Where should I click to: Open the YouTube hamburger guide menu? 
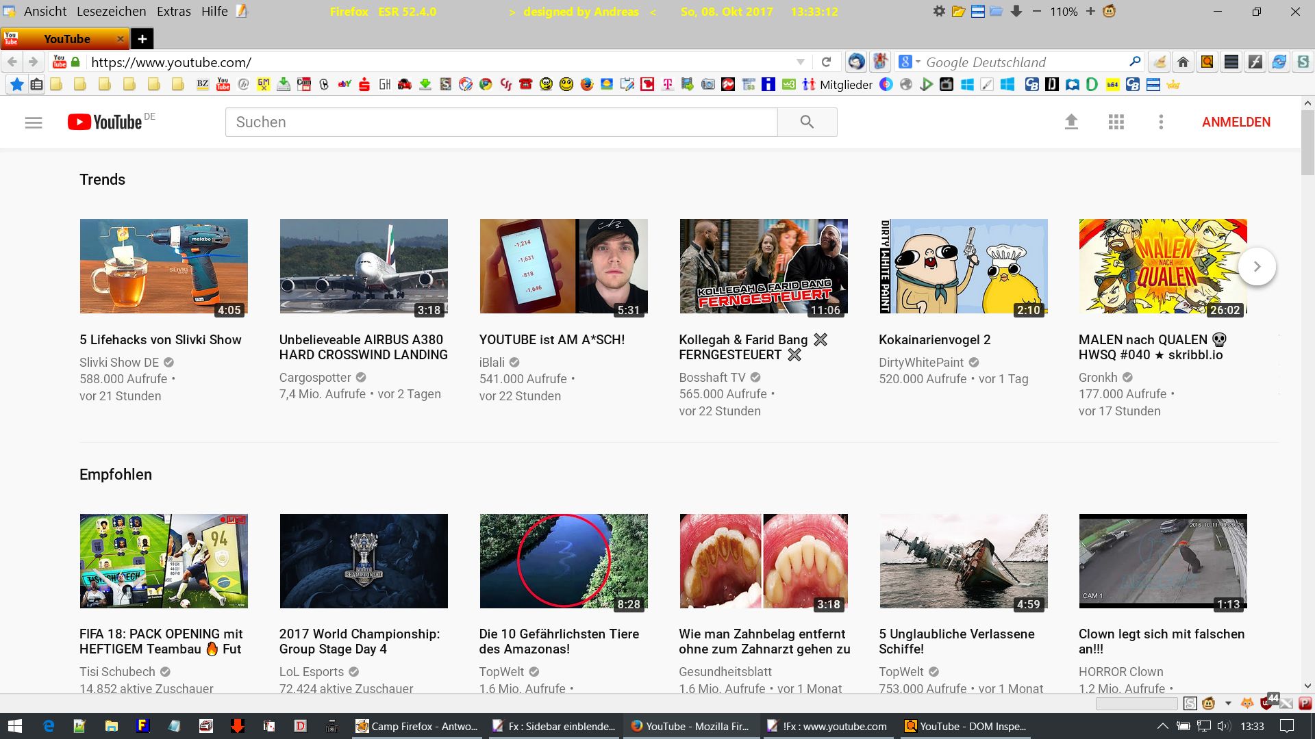[x=34, y=122]
